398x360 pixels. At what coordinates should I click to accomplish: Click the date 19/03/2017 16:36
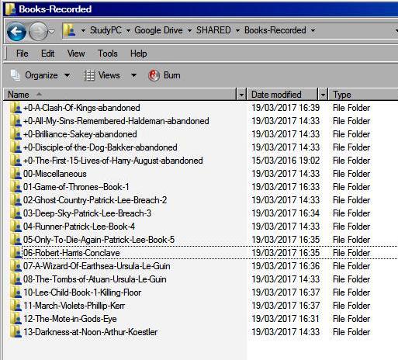286,266
